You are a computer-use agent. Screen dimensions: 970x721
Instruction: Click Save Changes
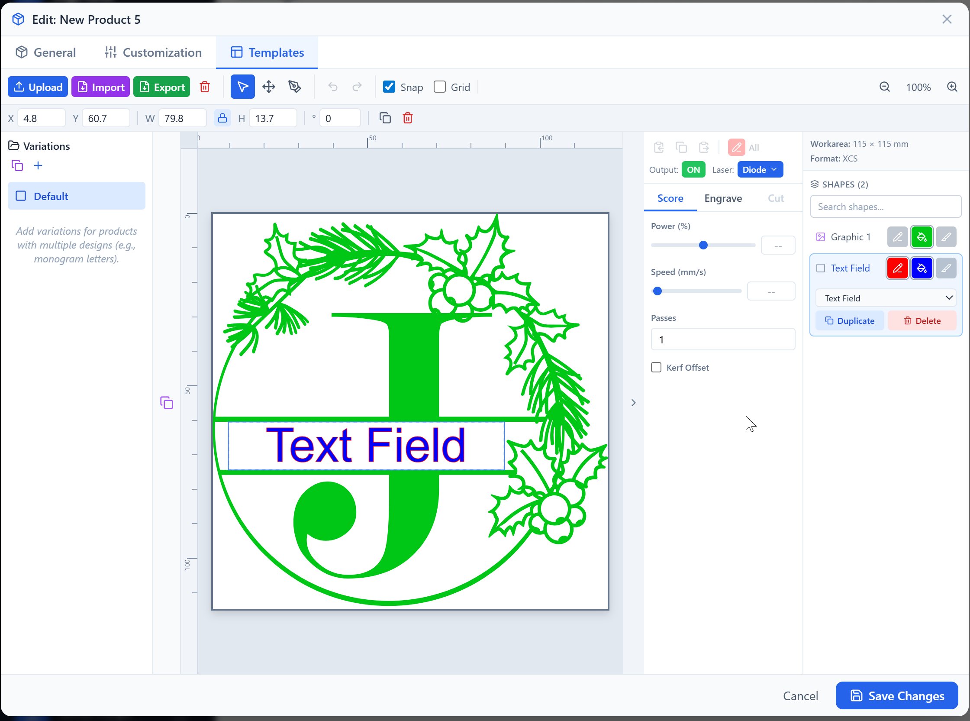(x=896, y=696)
